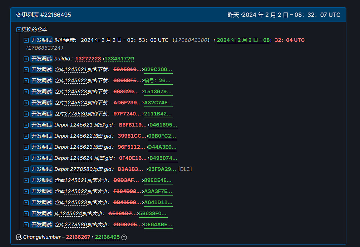This screenshot has width=360, height=247.
Task: Select the 开发调试 badge on the 时间更新 row
Action: coord(41,40)
